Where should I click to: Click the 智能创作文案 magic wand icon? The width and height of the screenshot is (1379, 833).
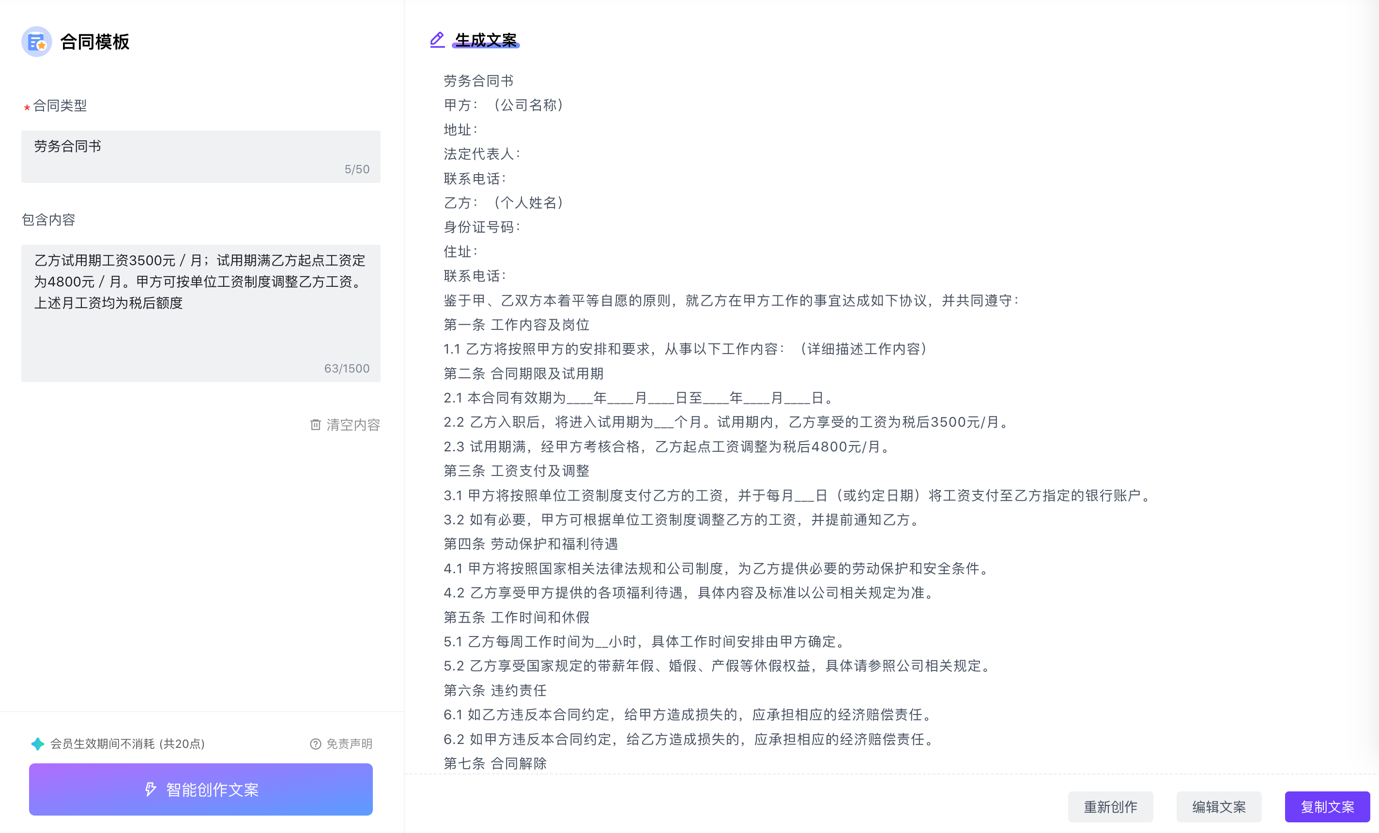[x=150, y=788]
